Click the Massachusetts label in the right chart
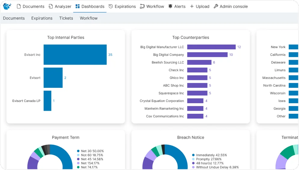The image size is (299, 170). coord(274,78)
